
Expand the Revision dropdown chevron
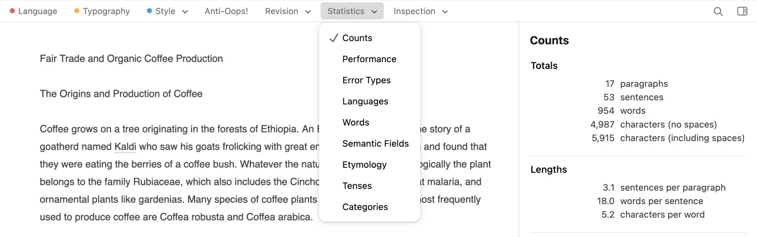click(309, 12)
